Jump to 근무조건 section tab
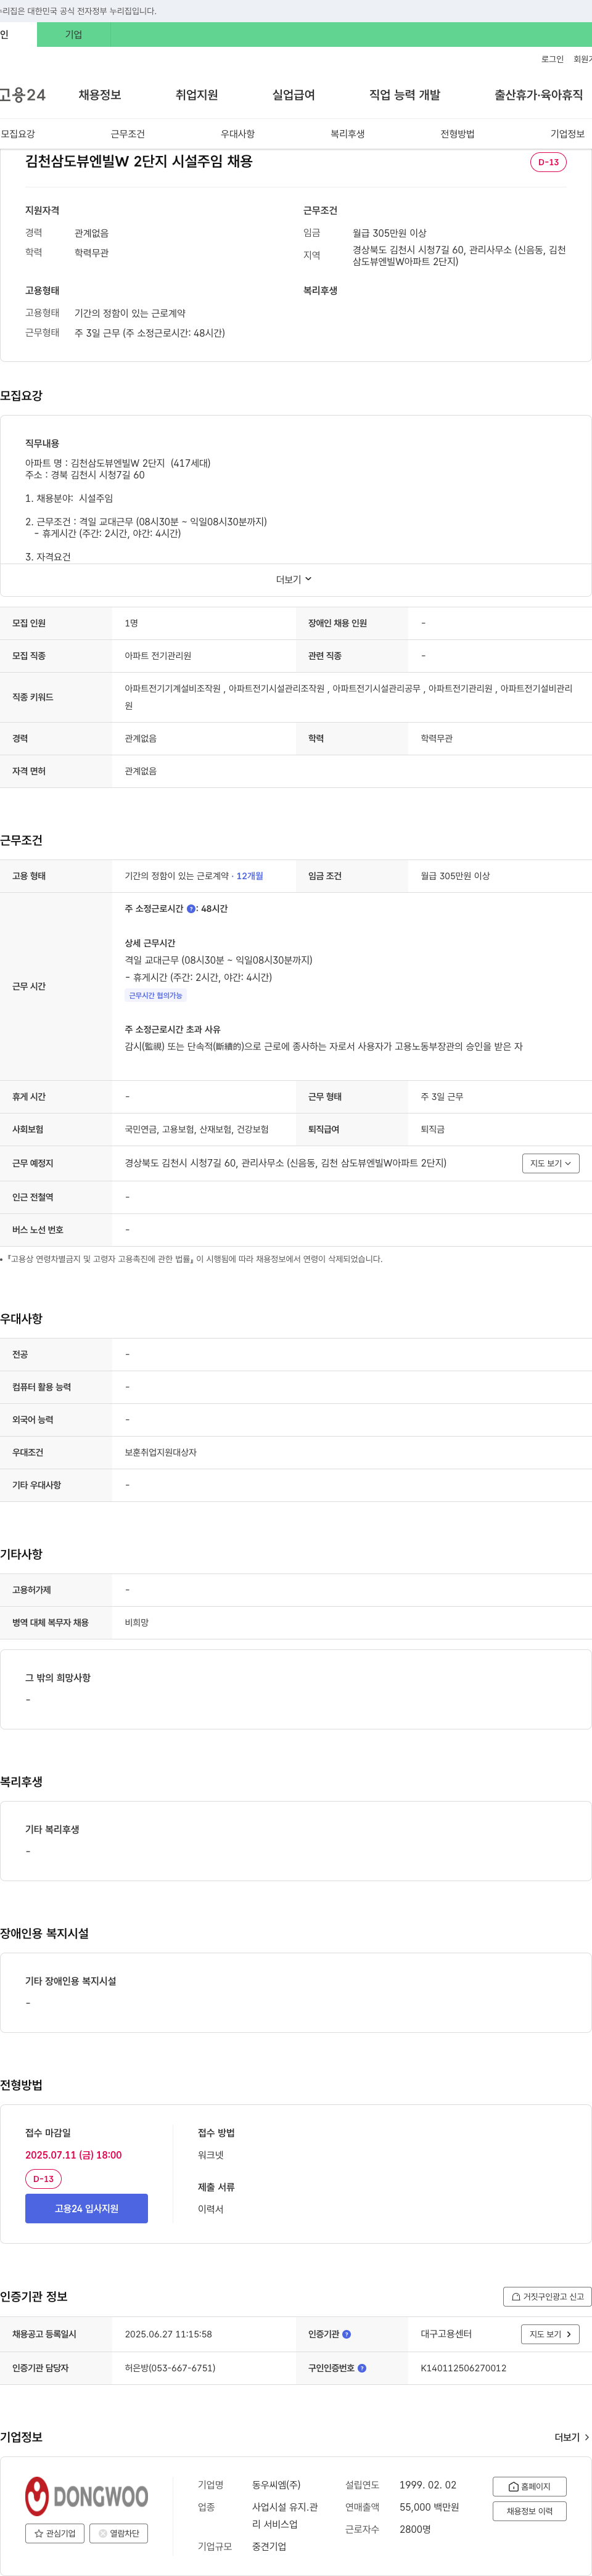Screen dimensions: 592x2576 (x=128, y=134)
